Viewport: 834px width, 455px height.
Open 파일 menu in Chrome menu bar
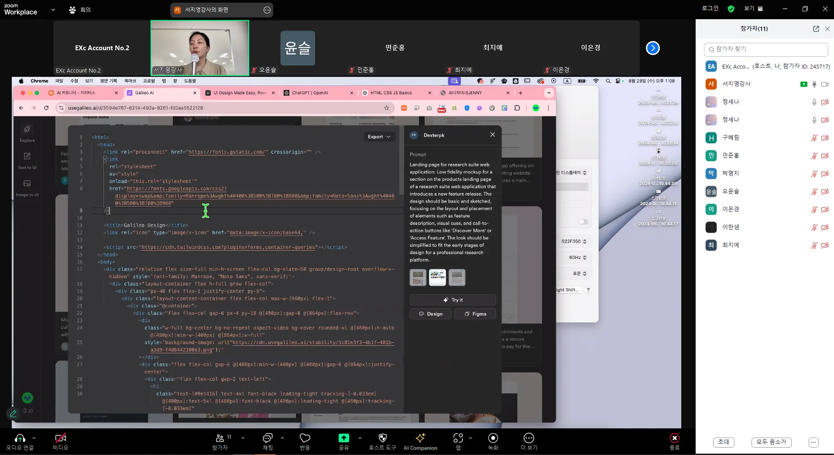59,81
